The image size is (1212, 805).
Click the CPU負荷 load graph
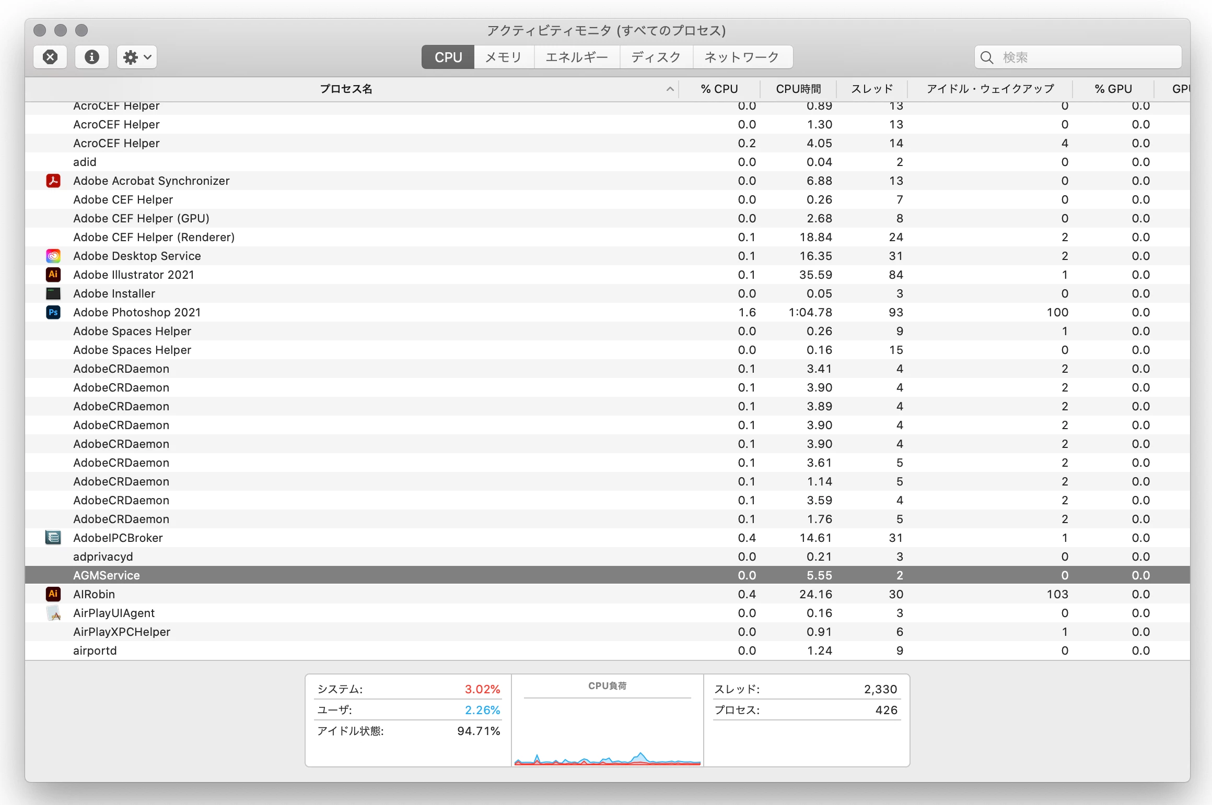click(x=607, y=731)
